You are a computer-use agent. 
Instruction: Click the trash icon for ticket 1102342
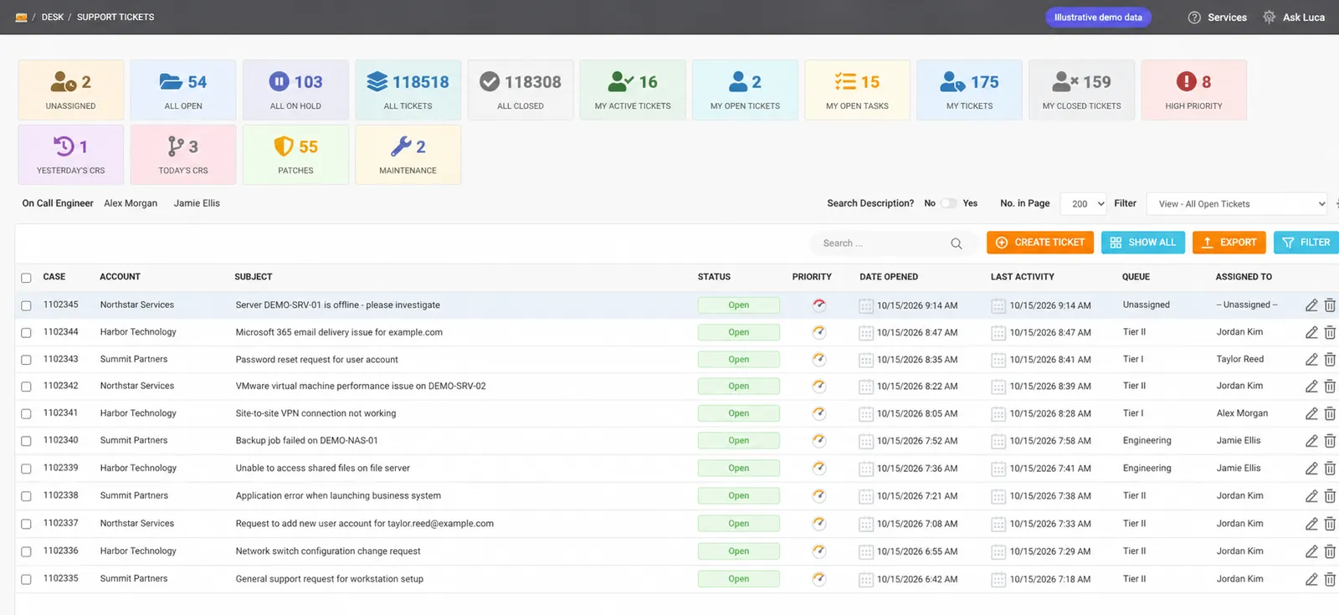pyautogui.click(x=1330, y=387)
